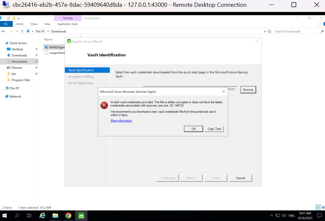Go forward in File Explorer
The height and width of the screenshot is (221, 325).
pos(11,31)
